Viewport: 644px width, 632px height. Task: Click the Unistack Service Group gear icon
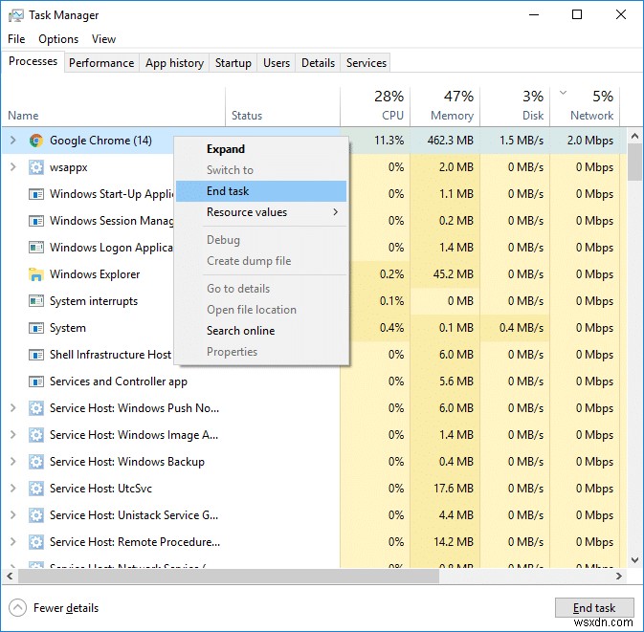[36, 515]
